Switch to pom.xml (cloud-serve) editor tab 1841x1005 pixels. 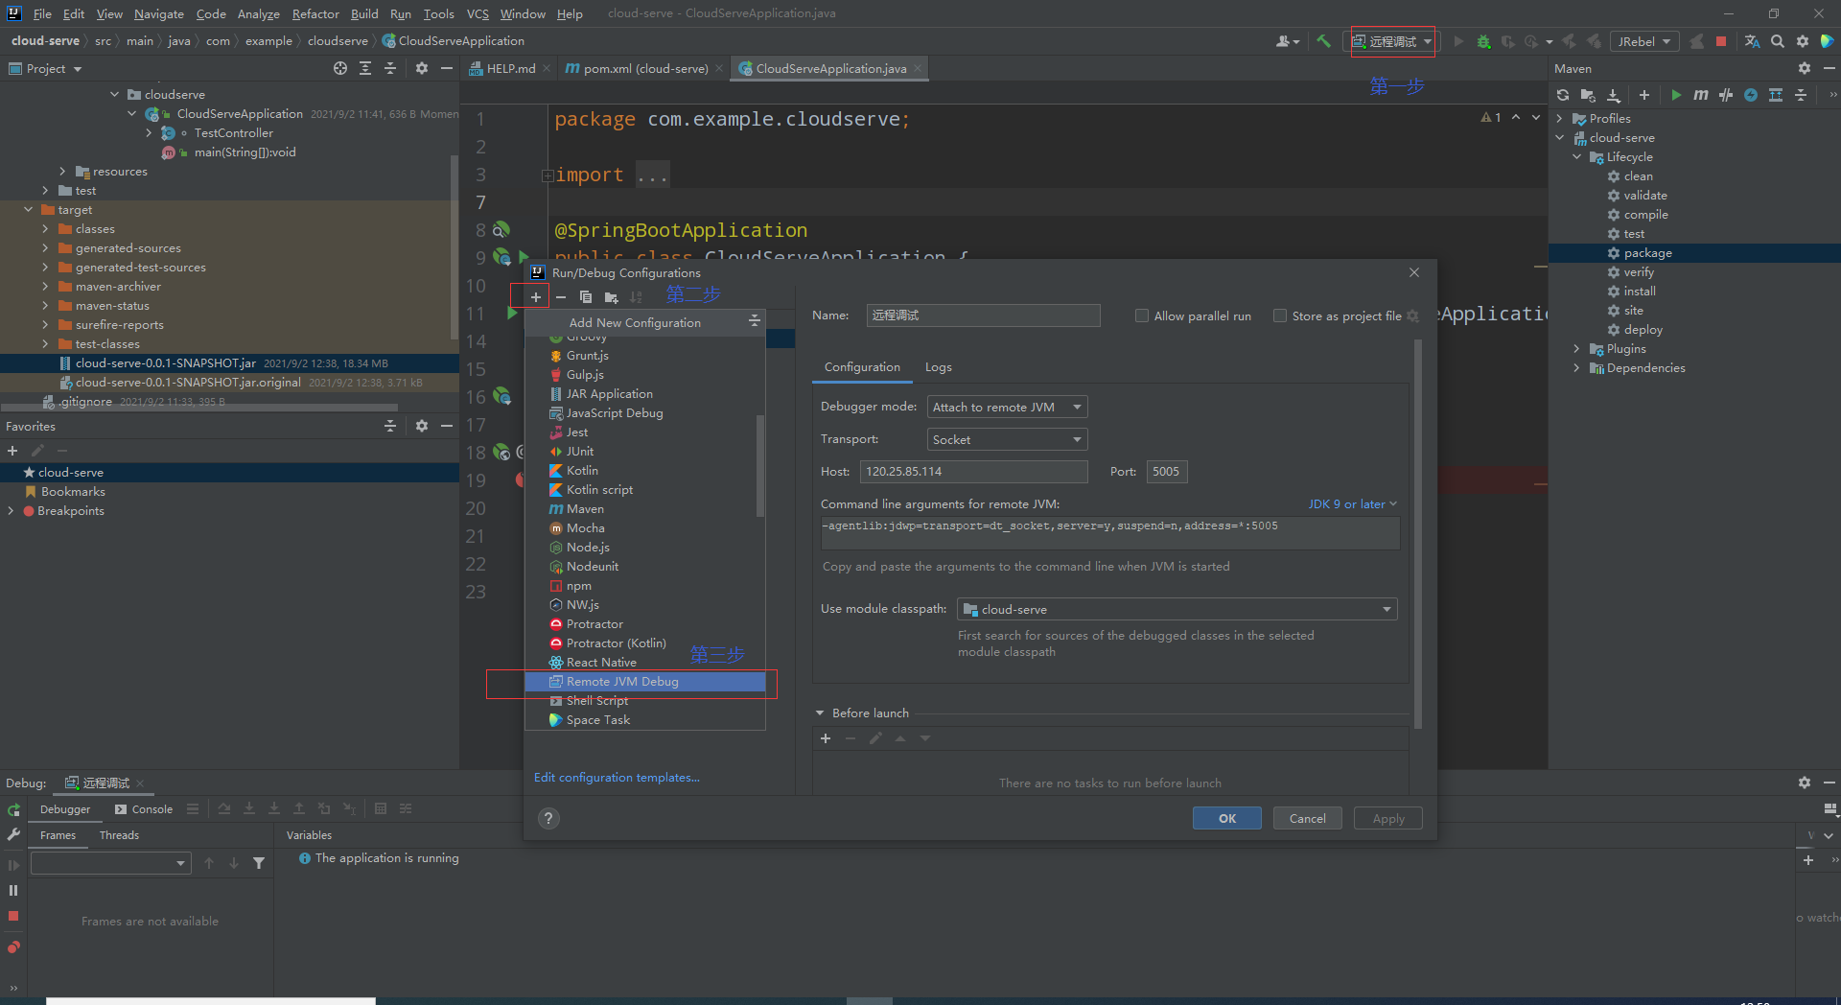644,68
